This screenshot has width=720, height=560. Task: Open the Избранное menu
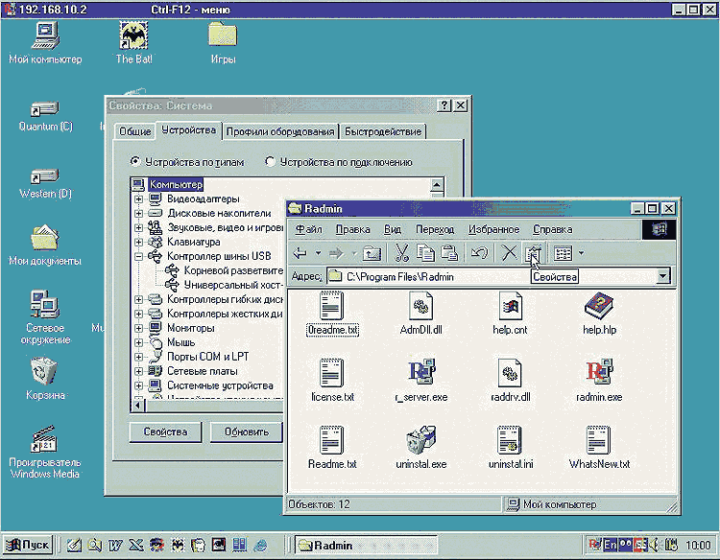(493, 229)
